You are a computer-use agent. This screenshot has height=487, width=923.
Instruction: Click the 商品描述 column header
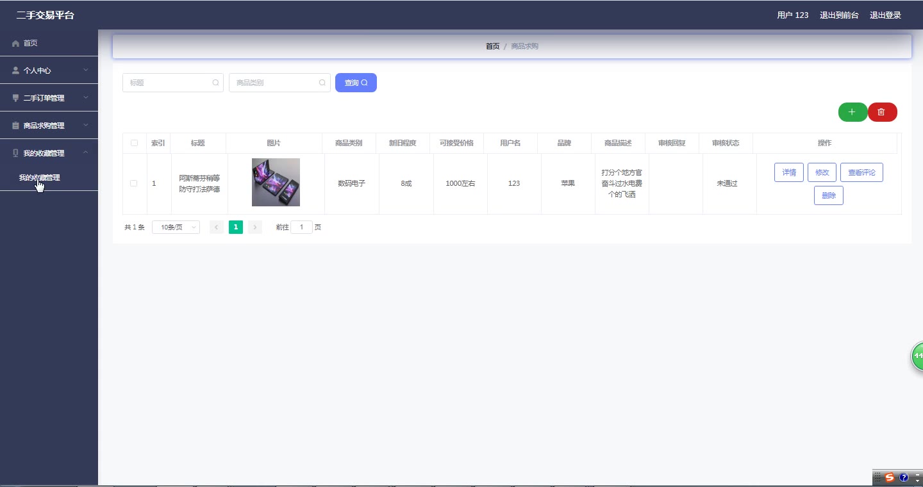[x=618, y=143]
